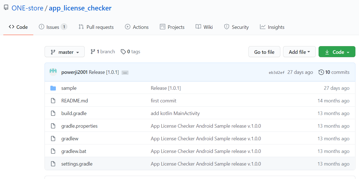This screenshot has width=359, height=179.
Task: Switch to the Code tab
Action: pos(18,27)
